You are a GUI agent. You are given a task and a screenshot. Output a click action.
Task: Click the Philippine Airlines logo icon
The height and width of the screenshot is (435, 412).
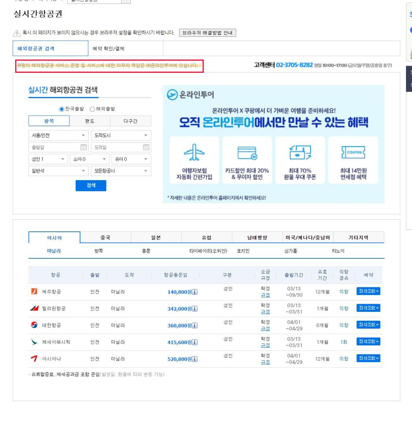tap(34, 308)
